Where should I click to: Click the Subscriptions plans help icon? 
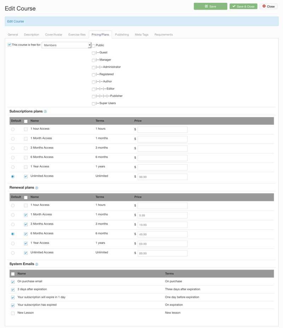point(45,111)
